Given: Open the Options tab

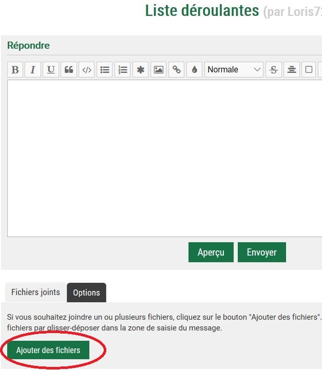Looking at the screenshot, I should pyautogui.click(x=86, y=293).
